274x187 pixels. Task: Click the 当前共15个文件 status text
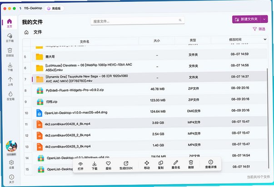coord(259,177)
